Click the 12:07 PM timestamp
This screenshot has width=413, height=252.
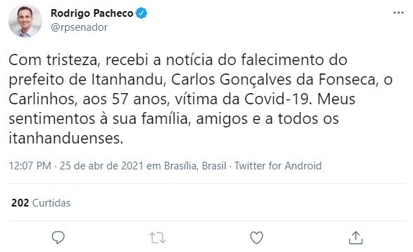(29, 166)
